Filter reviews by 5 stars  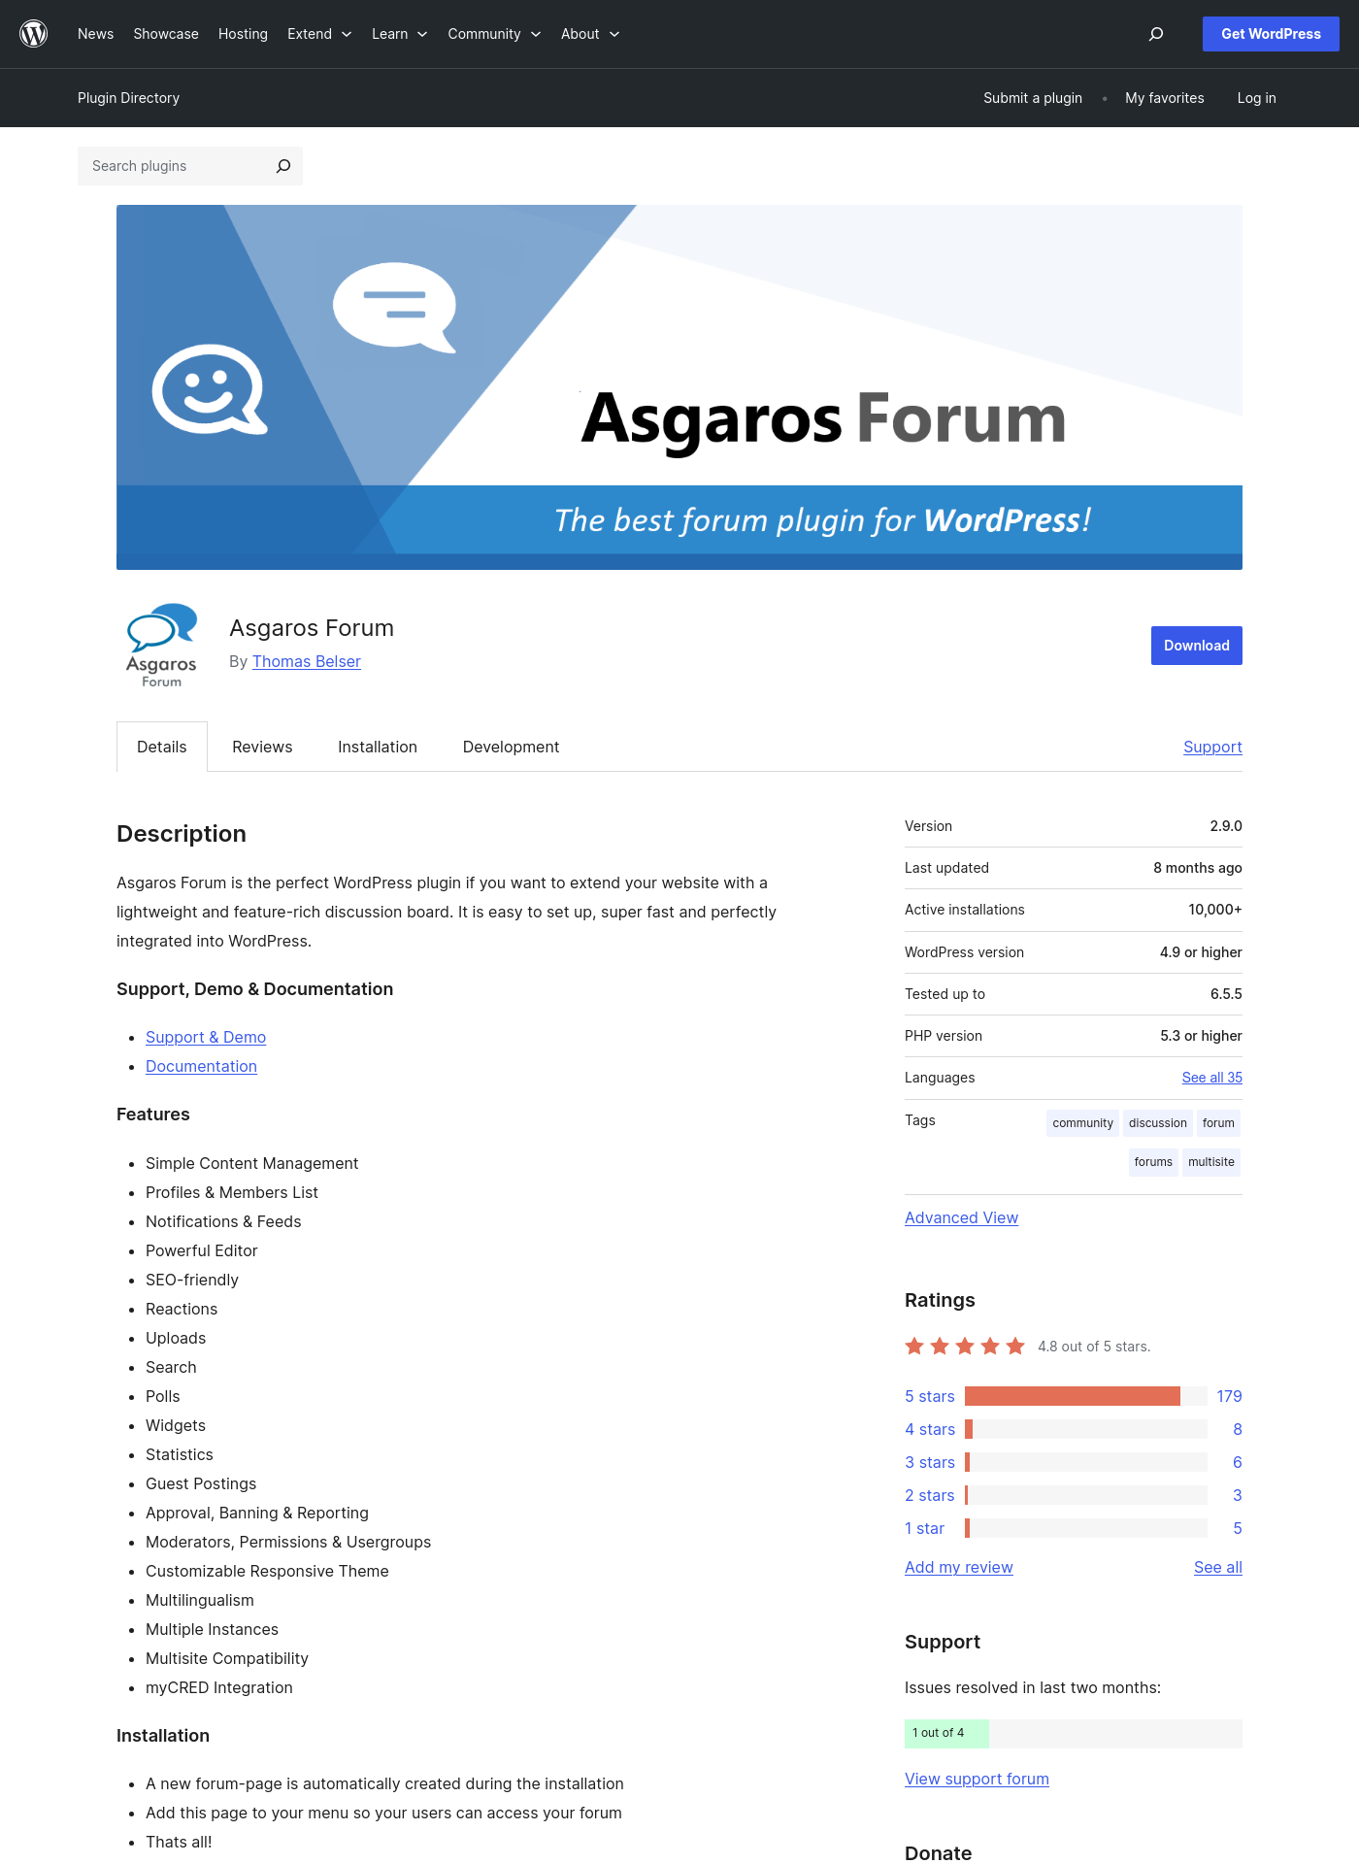click(x=930, y=1396)
